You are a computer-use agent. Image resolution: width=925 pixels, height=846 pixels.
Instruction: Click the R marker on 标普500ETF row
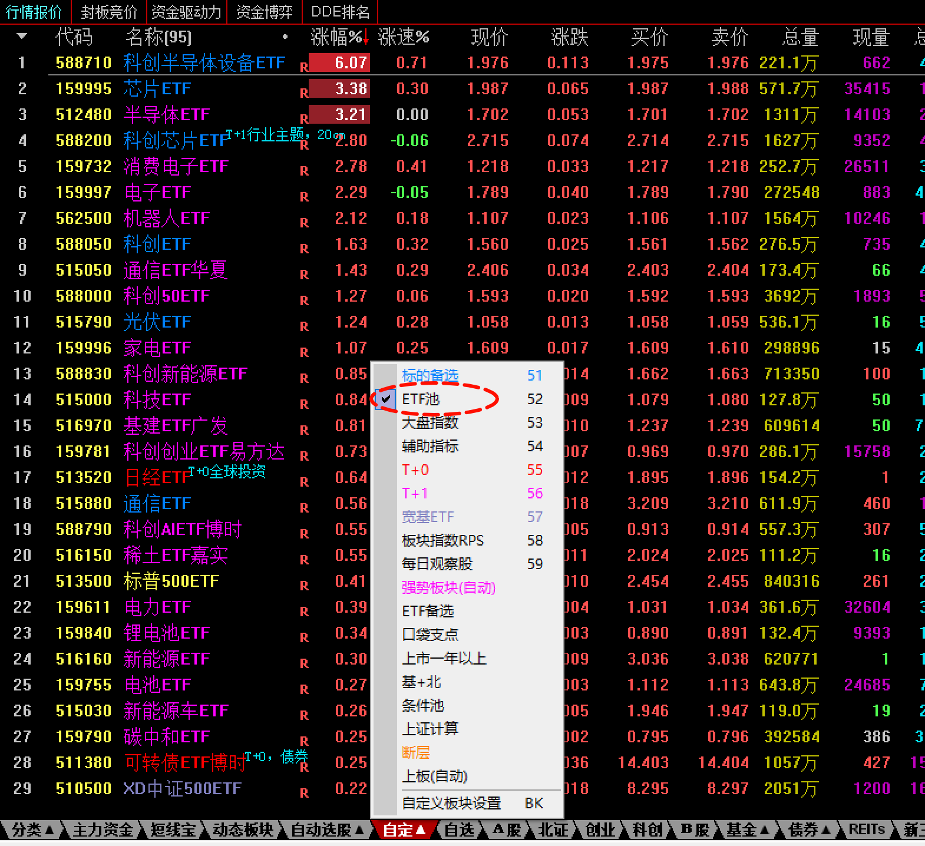[304, 585]
